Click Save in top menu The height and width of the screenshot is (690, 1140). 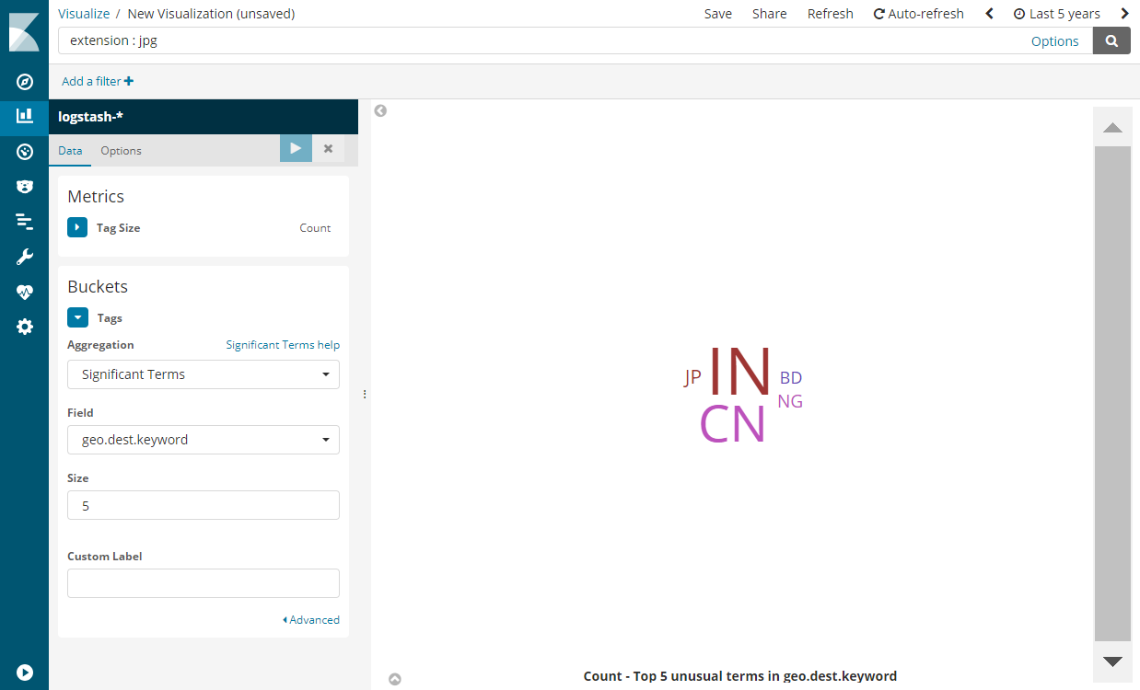click(718, 14)
